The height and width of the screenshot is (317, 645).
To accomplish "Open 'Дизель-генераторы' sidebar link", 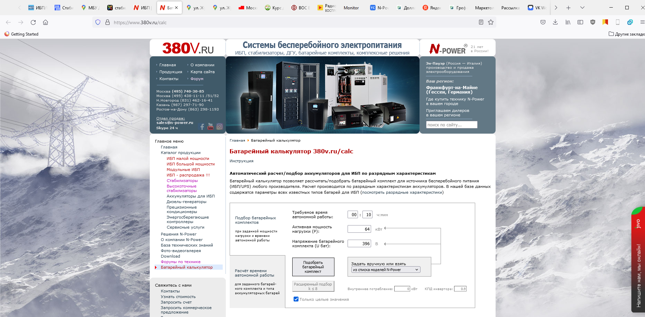I will pyautogui.click(x=186, y=202).
